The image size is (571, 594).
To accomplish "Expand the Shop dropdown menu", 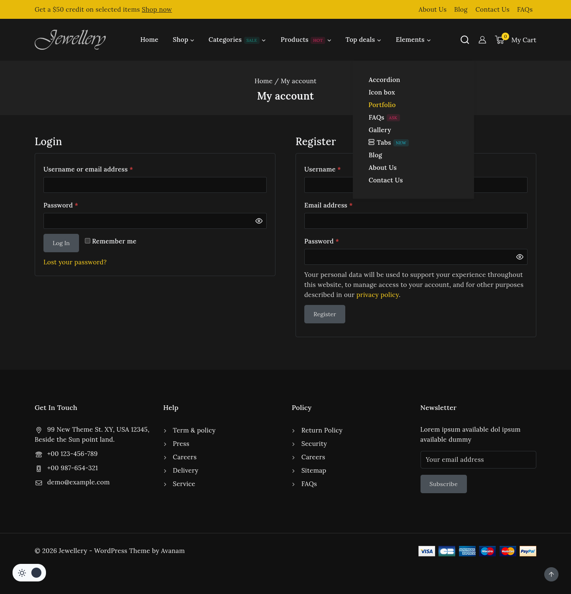I will click(x=183, y=40).
